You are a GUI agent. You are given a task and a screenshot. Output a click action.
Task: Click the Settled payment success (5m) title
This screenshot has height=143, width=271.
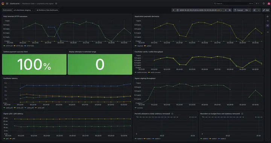pos(15,52)
